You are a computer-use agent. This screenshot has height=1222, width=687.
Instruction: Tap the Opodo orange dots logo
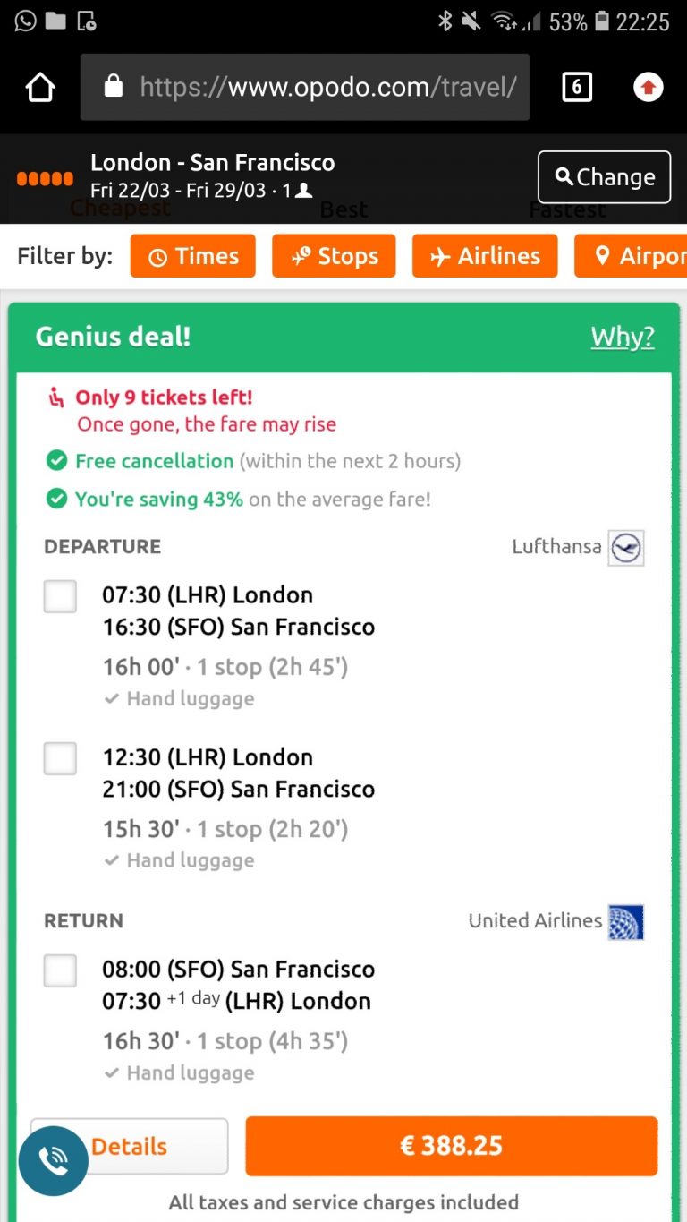pyautogui.click(x=45, y=178)
